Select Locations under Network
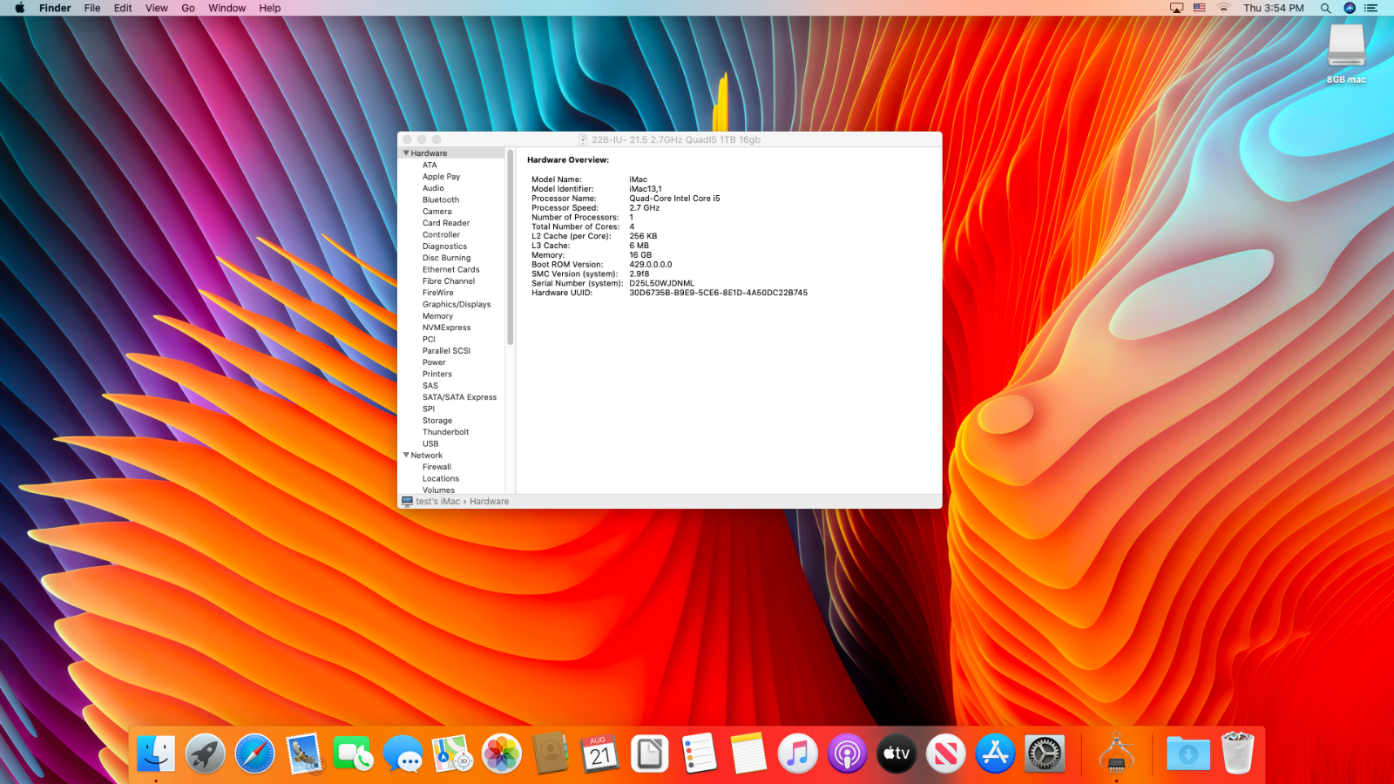1394x784 pixels. [x=441, y=478]
